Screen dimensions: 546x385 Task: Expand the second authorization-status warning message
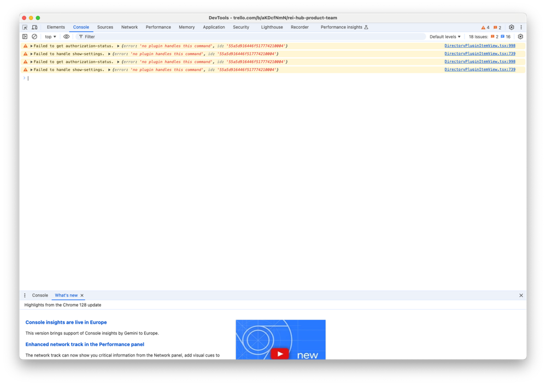tap(31, 62)
